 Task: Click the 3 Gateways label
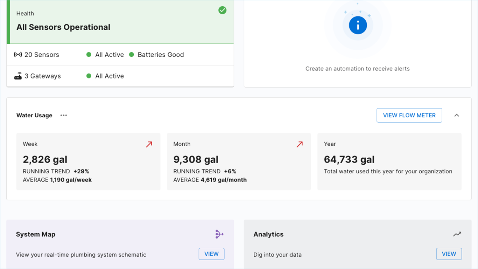tap(43, 76)
